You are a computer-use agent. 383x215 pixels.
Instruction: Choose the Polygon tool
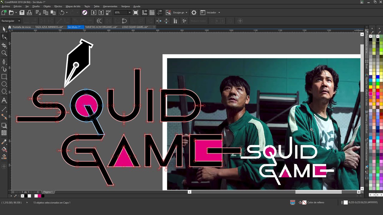click(4, 92)
